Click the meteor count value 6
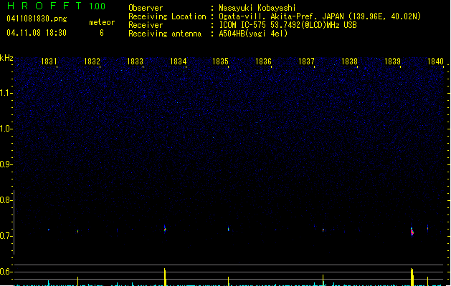Image resolution: width=451 pixels, height=286 pixels. (x=102, y=33)
